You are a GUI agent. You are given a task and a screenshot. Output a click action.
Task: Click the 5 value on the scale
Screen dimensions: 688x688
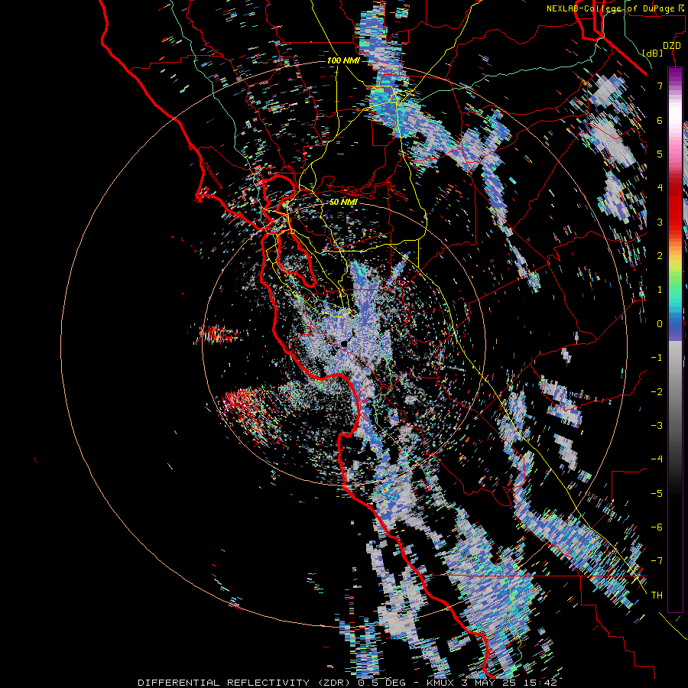tap(660, 154)
